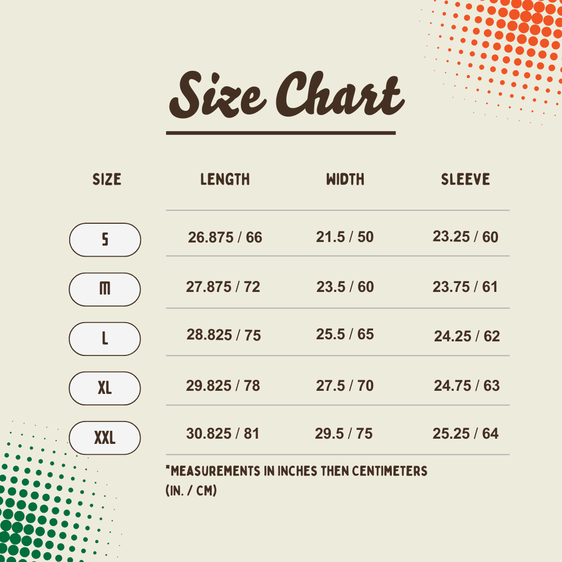
Task: Click the WIDTH column header
Action: click(x=345, y=179)
